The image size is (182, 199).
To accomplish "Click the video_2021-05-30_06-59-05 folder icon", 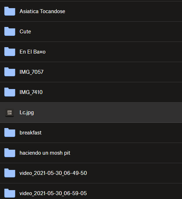I will click(x=10, y=193).
